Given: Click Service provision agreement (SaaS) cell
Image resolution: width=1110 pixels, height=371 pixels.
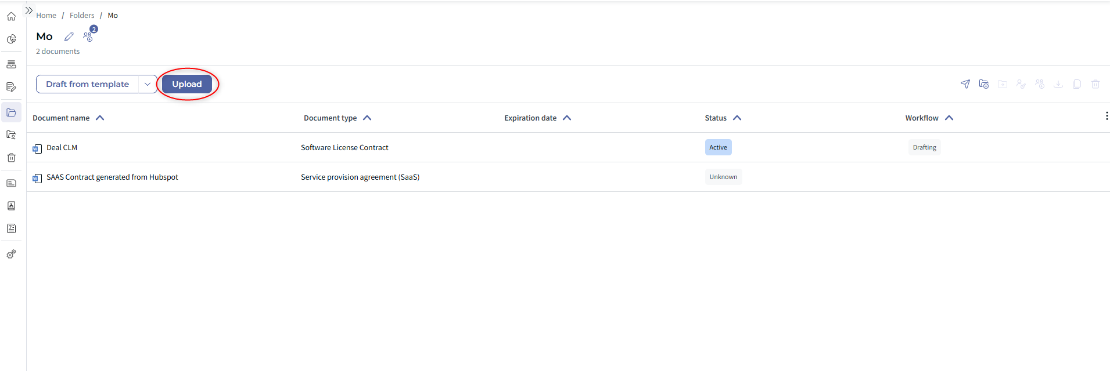Looking at the screenshot, I should point(360,177).
